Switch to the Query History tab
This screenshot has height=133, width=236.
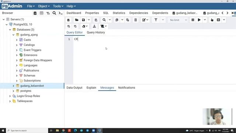[96, 33]
